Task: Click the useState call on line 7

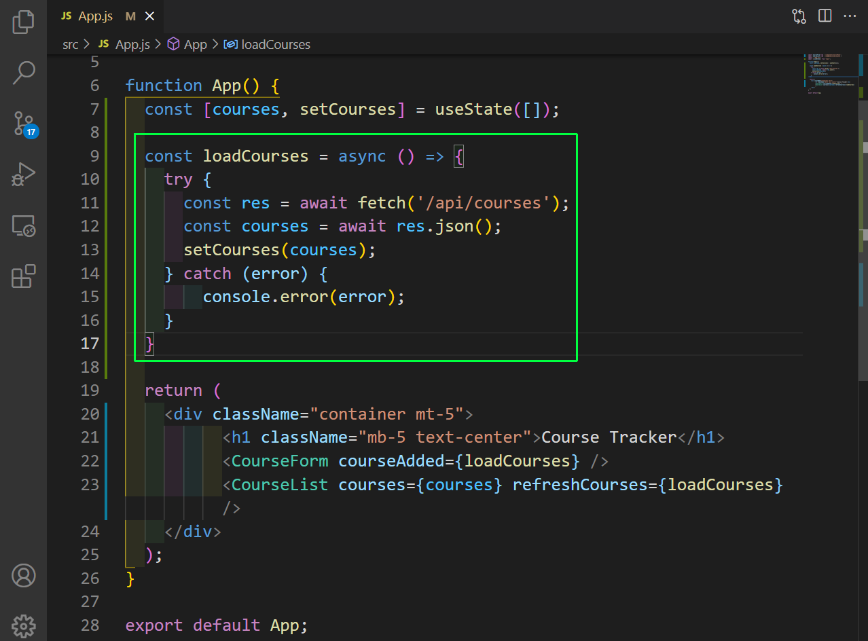Action: pyautogui.click(x=473, y=109)
